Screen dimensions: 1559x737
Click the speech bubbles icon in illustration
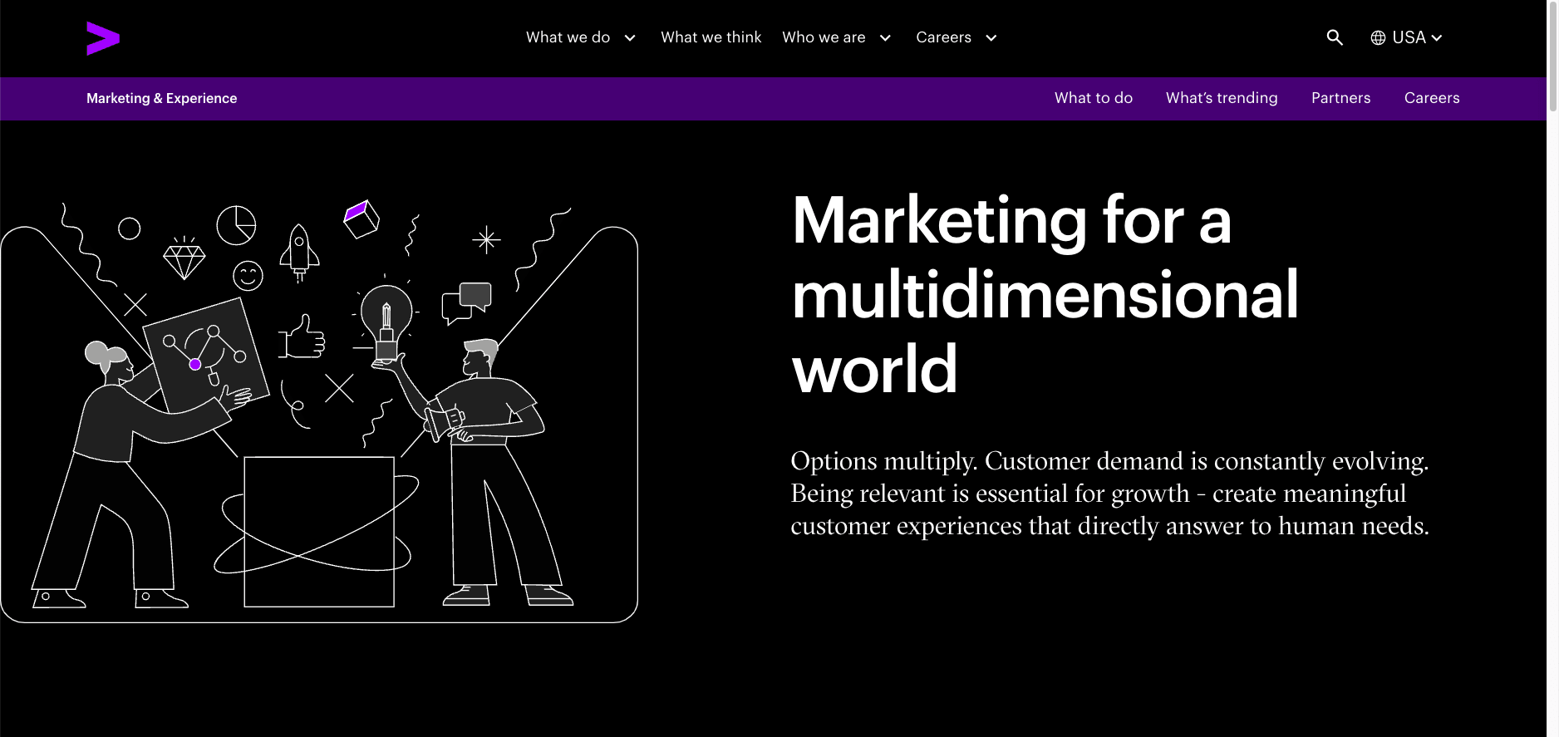click(x=467, y=302)
